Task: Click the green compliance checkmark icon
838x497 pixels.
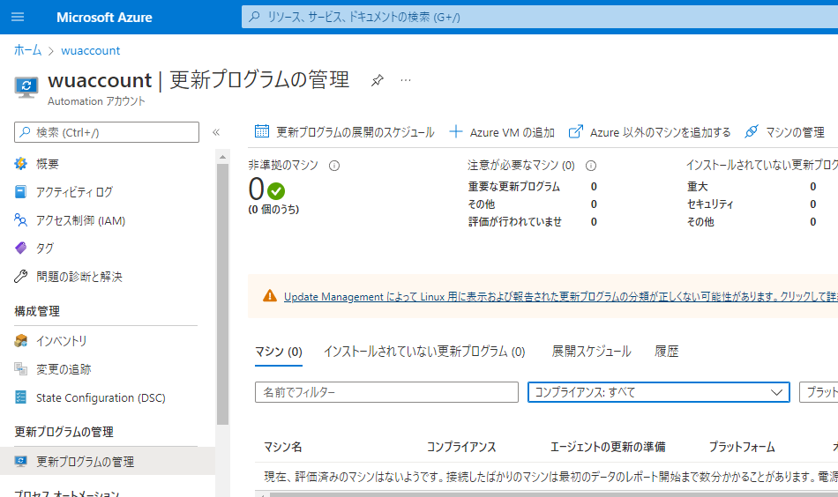Action: (x=276, y=191)
